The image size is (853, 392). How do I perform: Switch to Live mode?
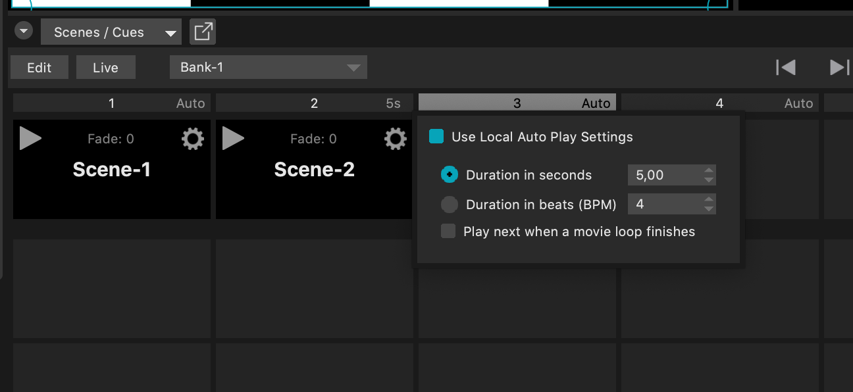(x=105, y=66)
